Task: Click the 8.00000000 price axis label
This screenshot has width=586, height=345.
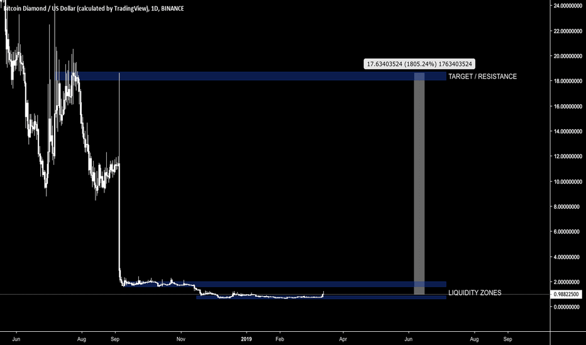Action: [x=568, y=206]
